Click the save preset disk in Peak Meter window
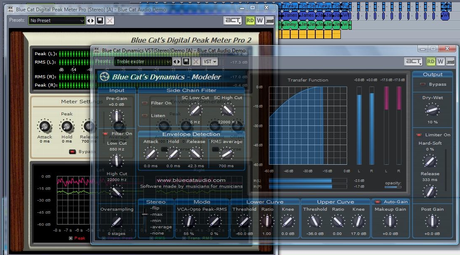The image size is (460, 255). click(100, 20)
